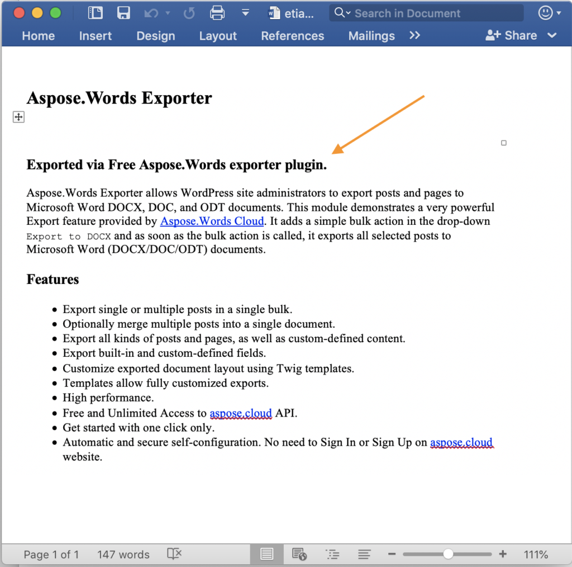Click 'Export single or multiple posts' bullet
This screenshot has width=572, height=567.
(x=177, y=309)
